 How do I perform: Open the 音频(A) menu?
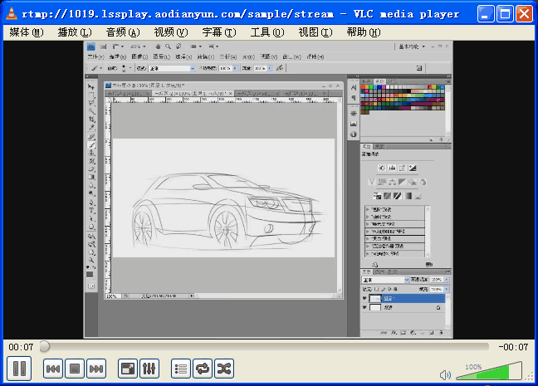click(123, 32)
